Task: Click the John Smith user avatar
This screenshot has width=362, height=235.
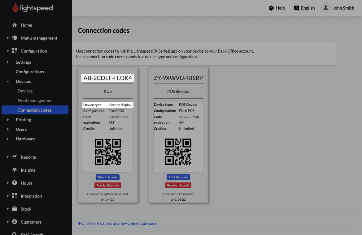Action: (325, 8)
